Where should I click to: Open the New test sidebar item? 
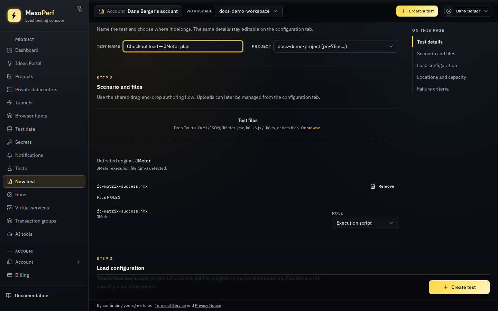(44, 181)
